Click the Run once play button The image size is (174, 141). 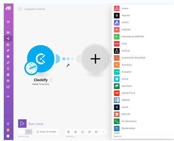[x=22, y=123]
